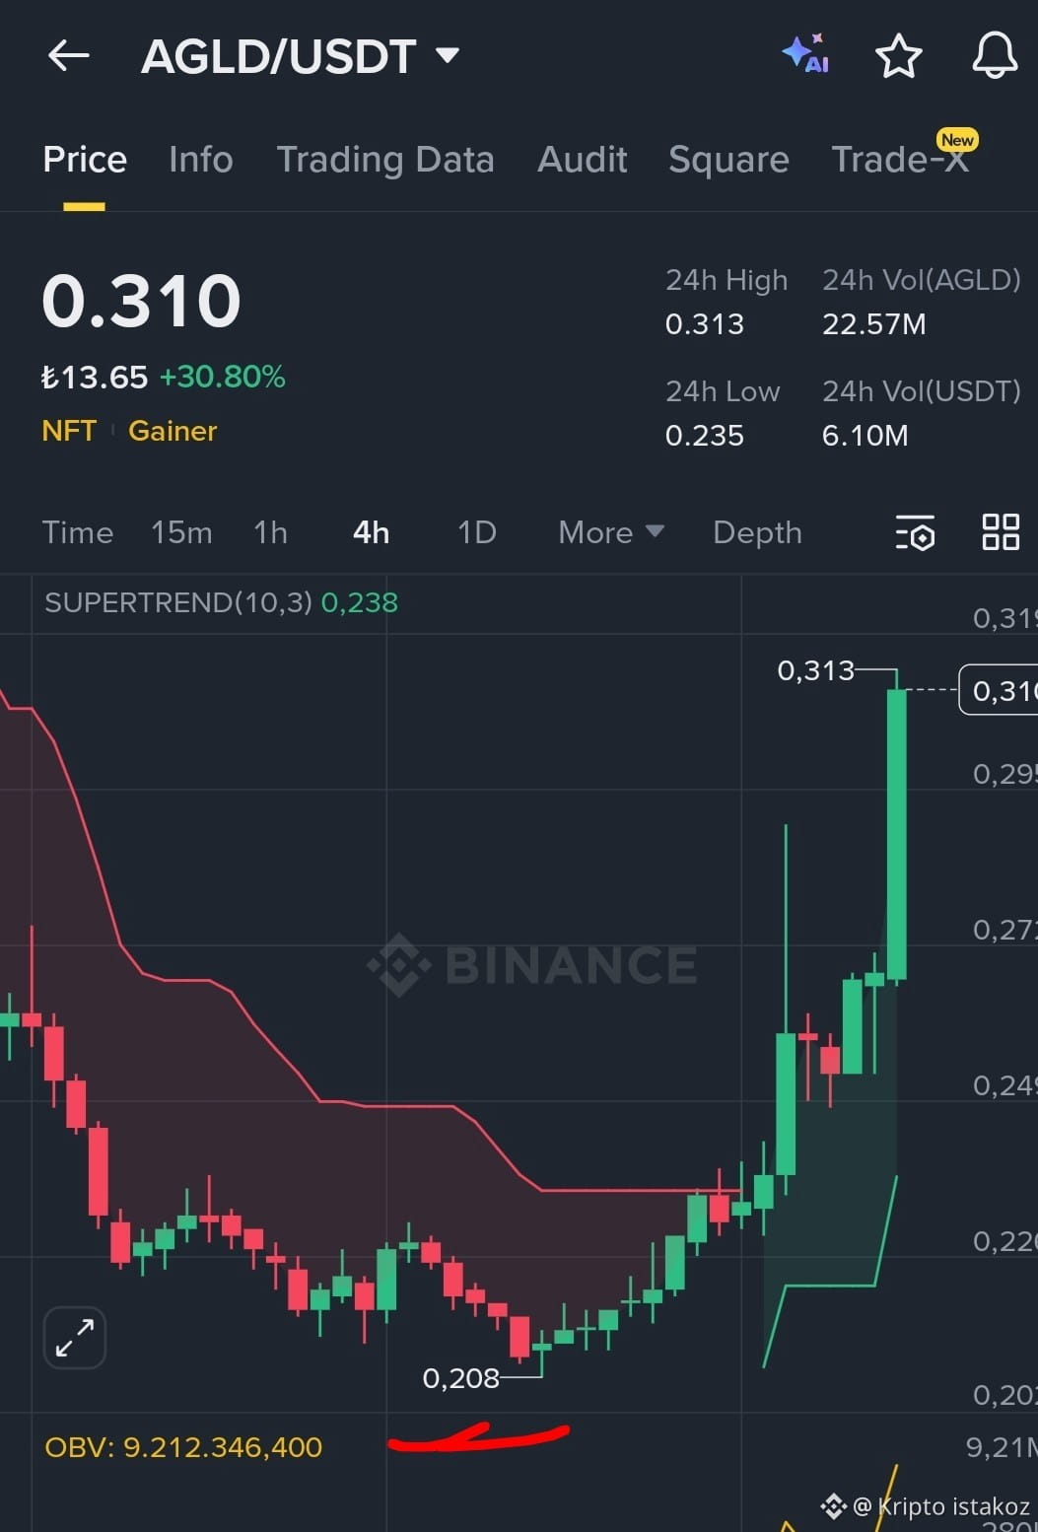1038x1532 pixels.
Task: Tap the current price tag on axis
Action: (x=999, y=690)
